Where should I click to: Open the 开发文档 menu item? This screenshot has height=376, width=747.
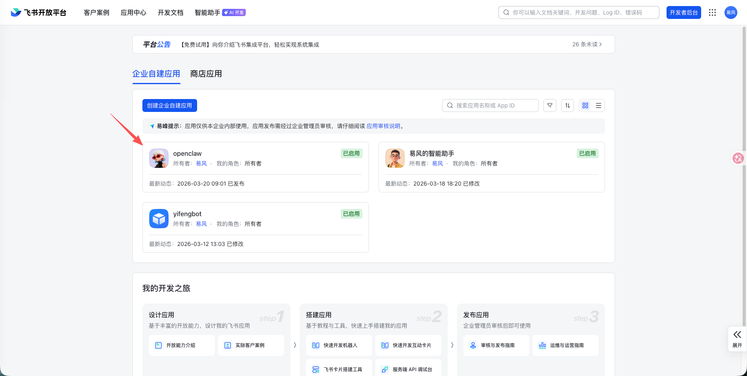(170, 12)
